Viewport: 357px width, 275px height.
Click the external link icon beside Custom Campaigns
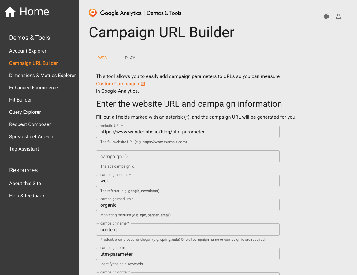tap(143, 84)
